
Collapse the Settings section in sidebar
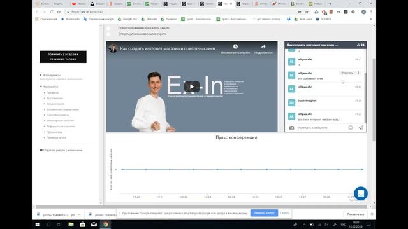pos(49,87)
